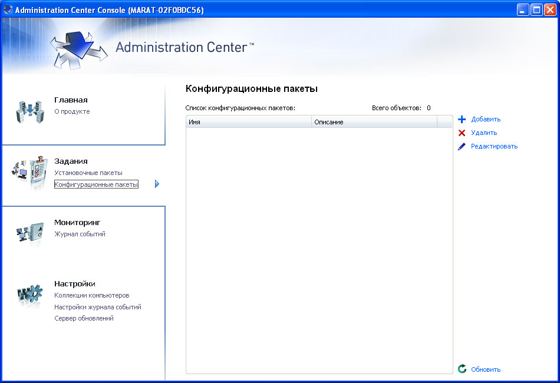Click the Administration Center arrows logo
The width and height of the screenshot is (560, 383).
[78, 49]
